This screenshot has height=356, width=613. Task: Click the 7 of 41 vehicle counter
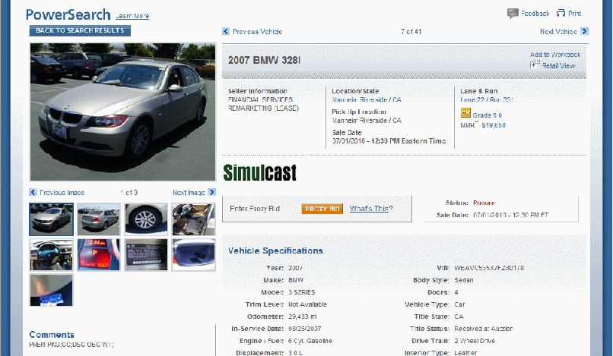click(411, 32)
